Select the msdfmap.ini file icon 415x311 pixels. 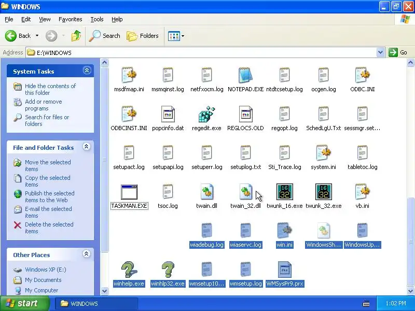tap(129, 75)
